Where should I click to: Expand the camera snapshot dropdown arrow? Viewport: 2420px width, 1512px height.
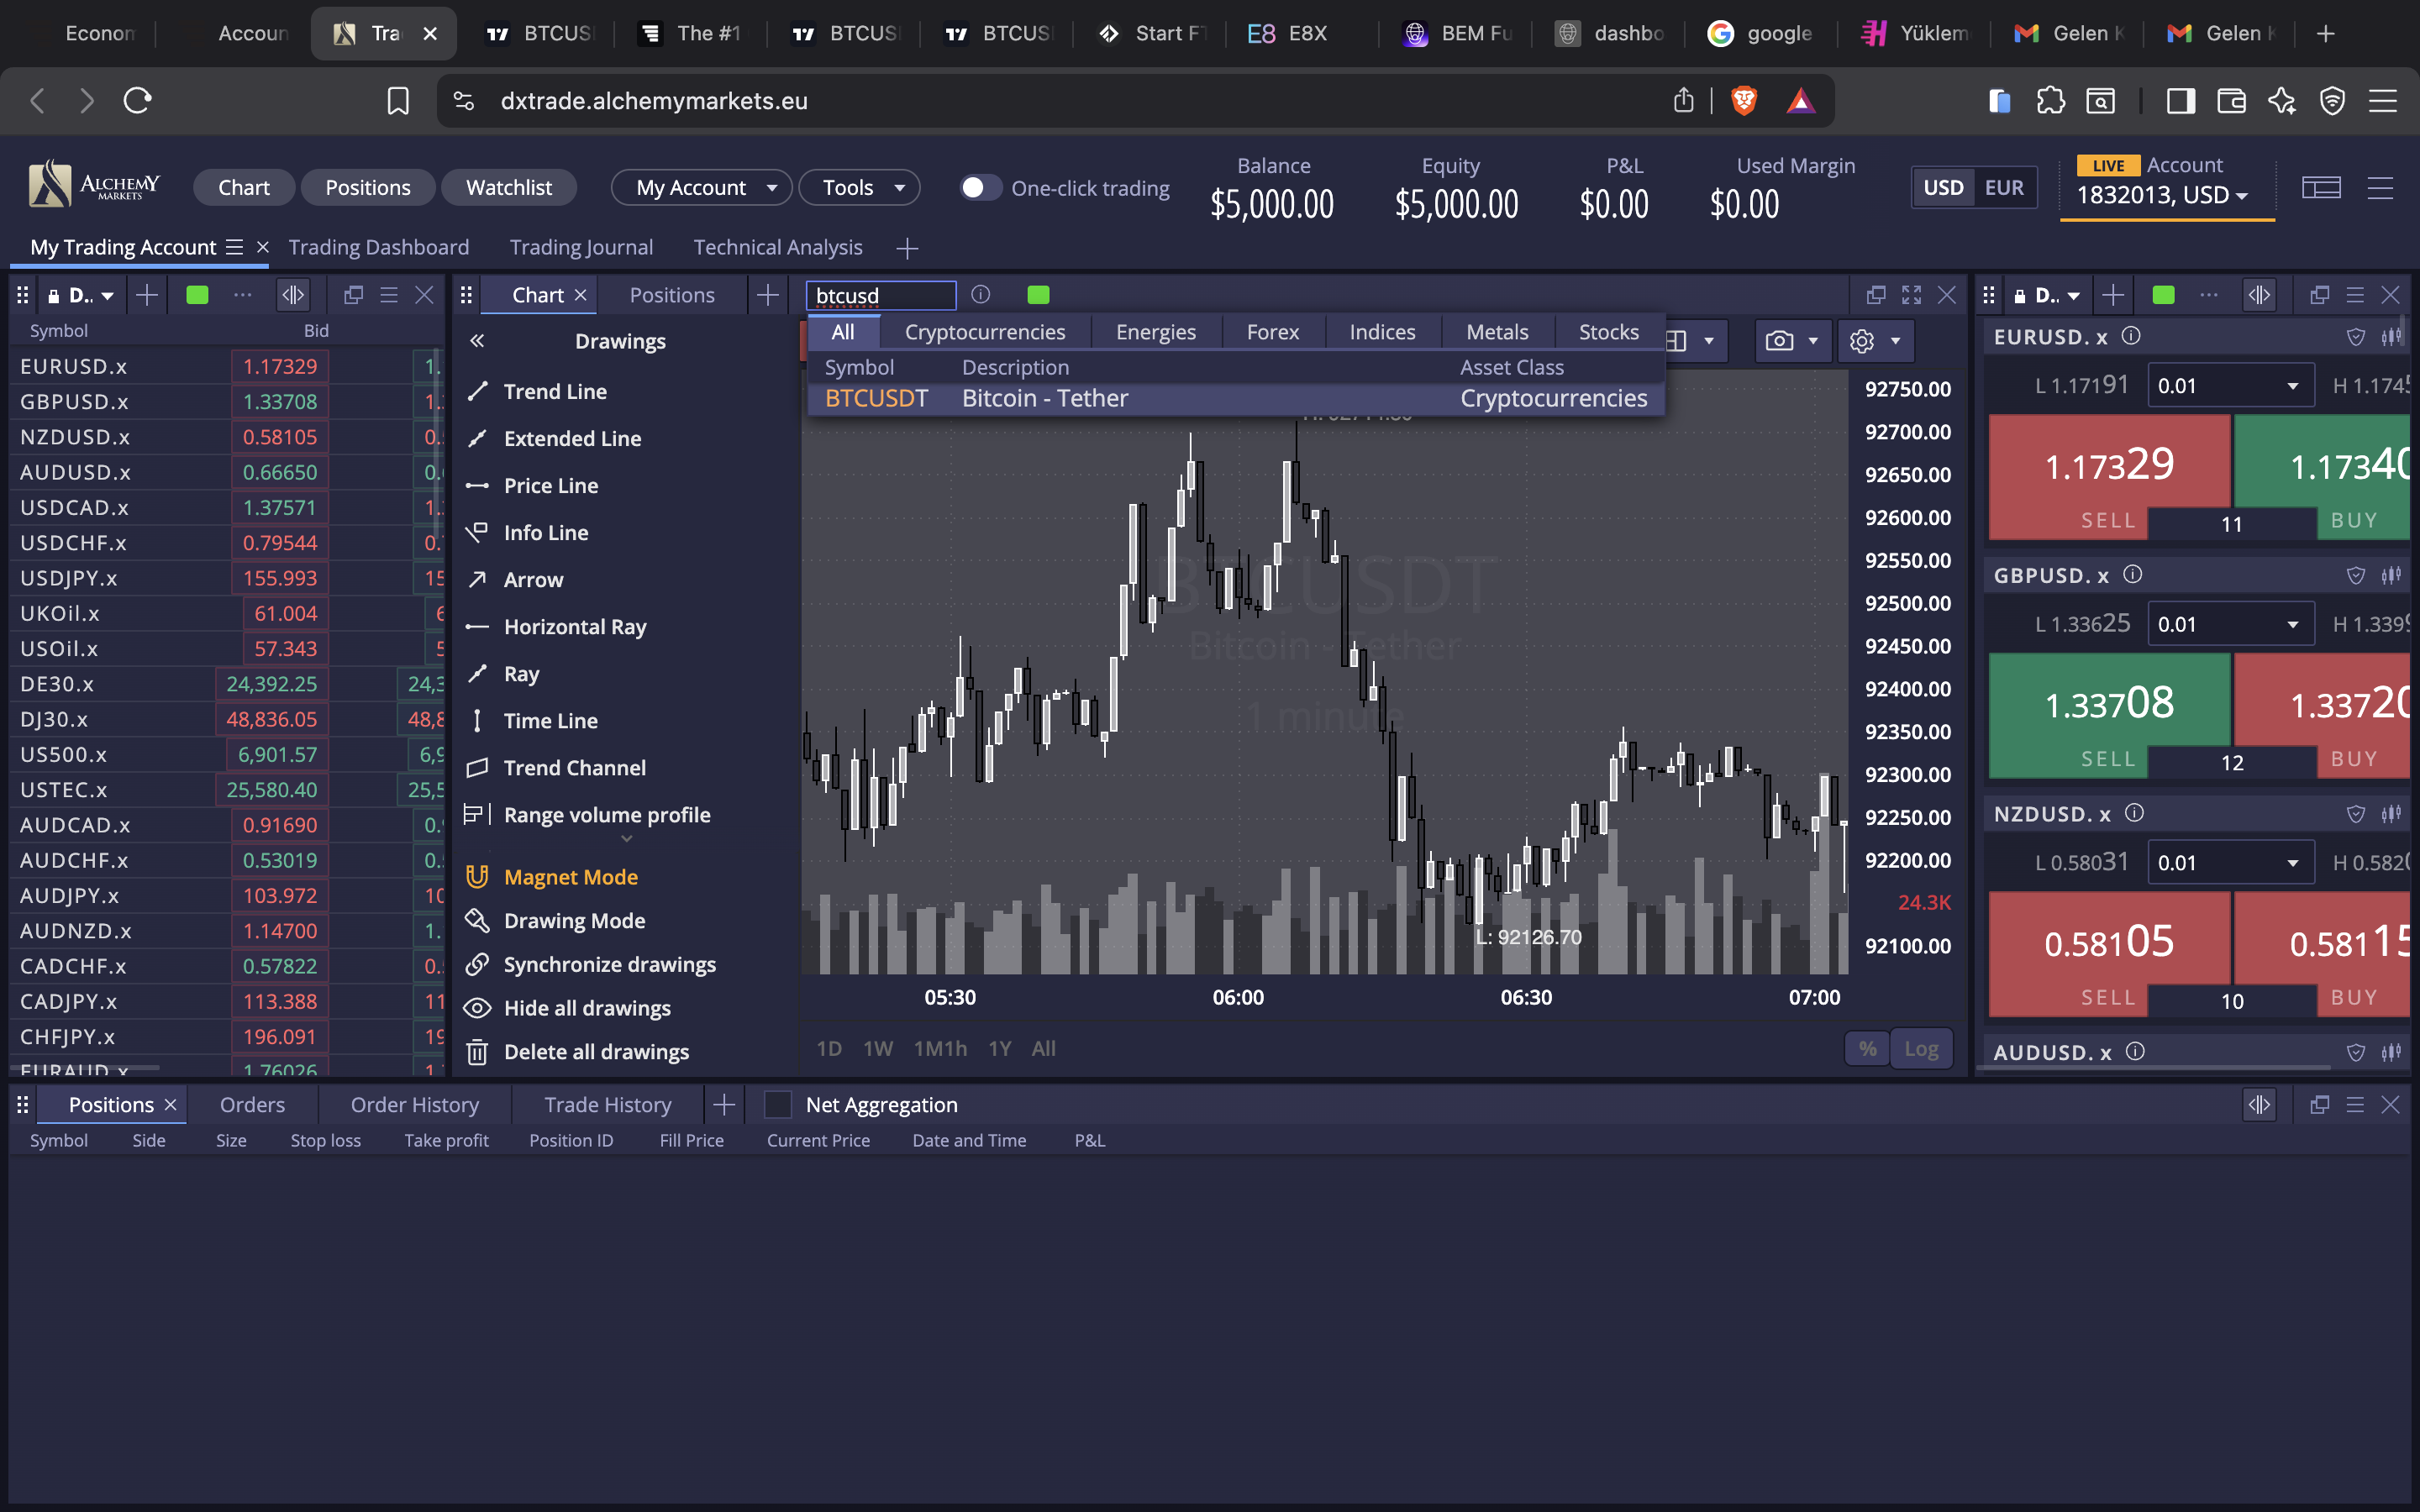1813,341
